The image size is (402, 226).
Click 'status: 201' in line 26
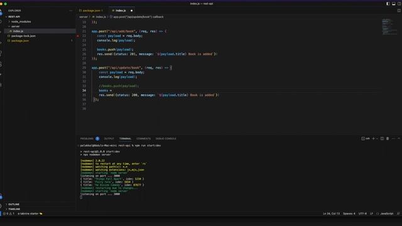(x=126, y=54)
